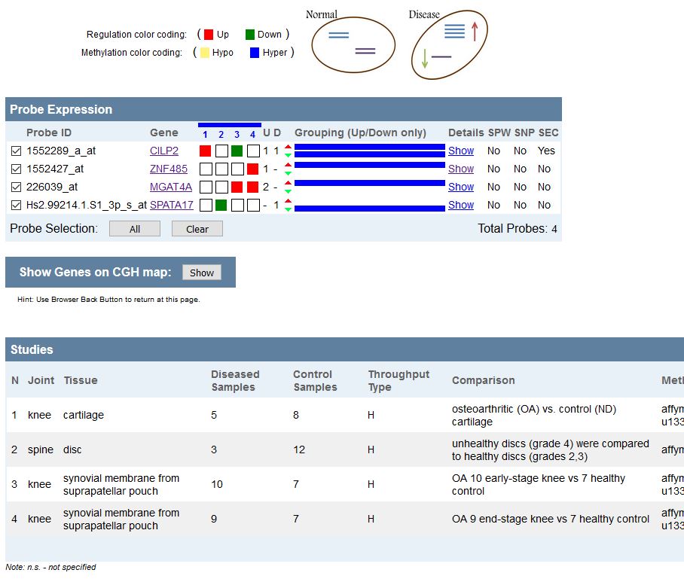Screen dimensions: 684x582
Task: Follow the SPATA17 gene link
Action: [172, 206]
